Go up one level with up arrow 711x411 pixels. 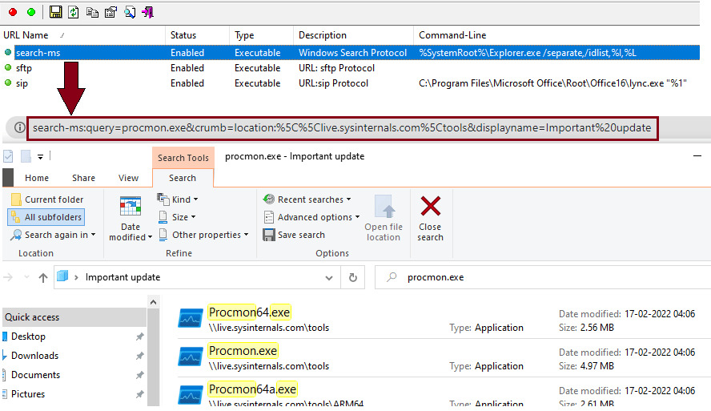[43, 277]
